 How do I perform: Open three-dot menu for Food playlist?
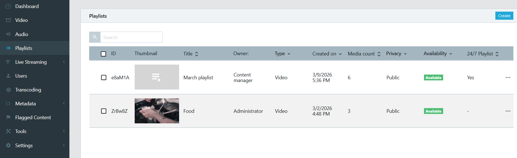click(x=508, y=111)
